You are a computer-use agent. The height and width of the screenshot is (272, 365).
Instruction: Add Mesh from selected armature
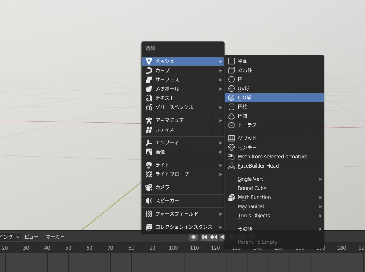tap(274, 157)
